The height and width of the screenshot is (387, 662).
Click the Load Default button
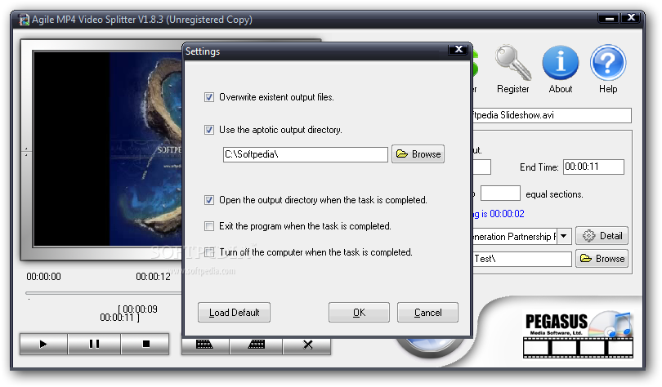tap(234, 313)
